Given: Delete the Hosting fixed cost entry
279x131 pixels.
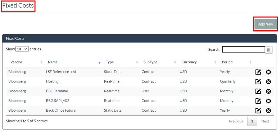Looking at the screenshot, I should (x=269, y=82).
